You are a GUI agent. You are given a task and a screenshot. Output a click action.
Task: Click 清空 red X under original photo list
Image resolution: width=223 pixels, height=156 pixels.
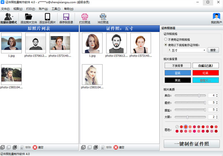pos(35,147)
